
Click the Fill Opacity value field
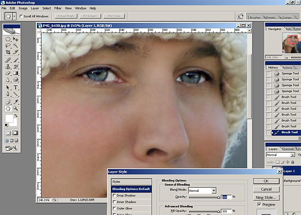226,211
